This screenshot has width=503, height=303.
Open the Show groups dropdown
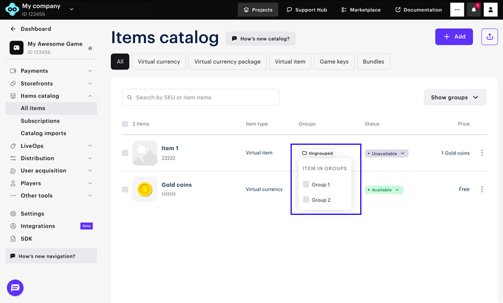(x=455, y=97)
